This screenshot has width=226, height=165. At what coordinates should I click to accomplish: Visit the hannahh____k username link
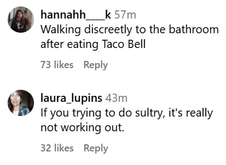(x=76, y=15)
